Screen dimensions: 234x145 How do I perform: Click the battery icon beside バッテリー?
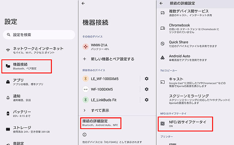pos(8,113)
